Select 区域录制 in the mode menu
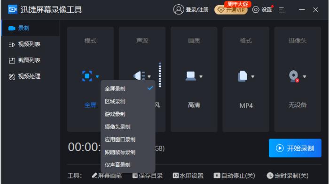 (128, 102)
